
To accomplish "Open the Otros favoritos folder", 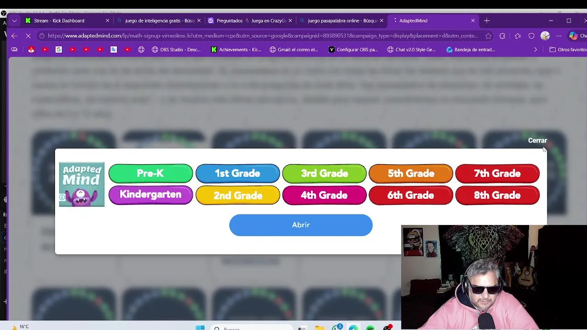I will coord(568,49).
